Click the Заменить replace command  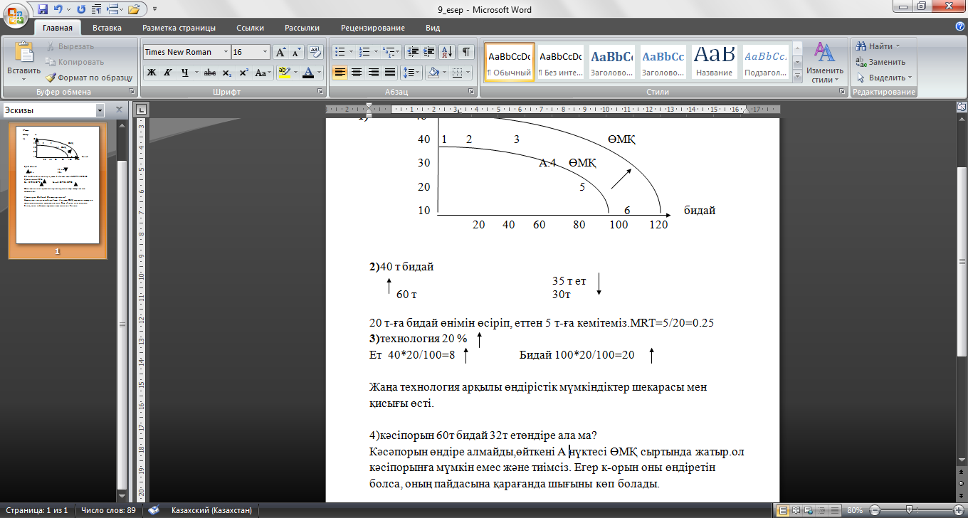tap(880, 62)
